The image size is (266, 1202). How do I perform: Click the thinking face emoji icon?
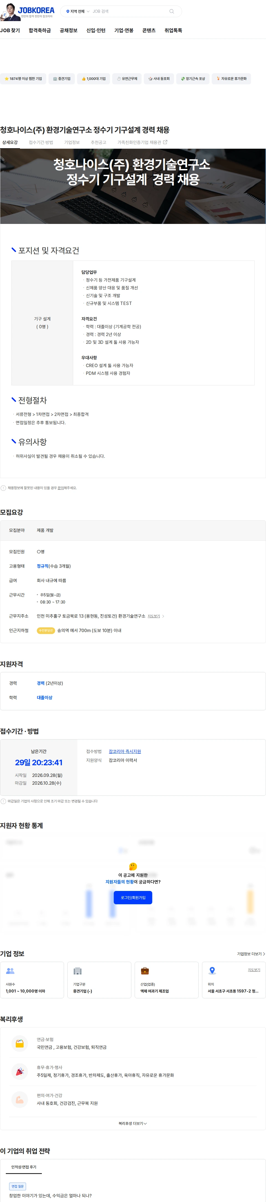pos(133,867)
